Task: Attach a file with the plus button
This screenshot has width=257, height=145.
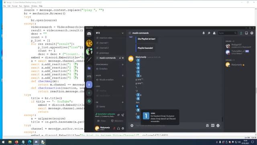Action: click(132, 126)
